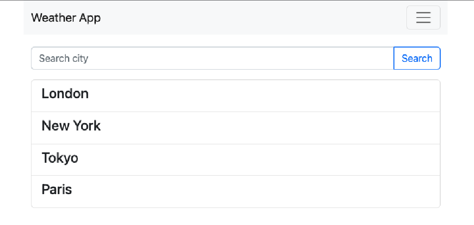Focus the Search city text field
The image size is (474, 225).
(x=212, y=58)
